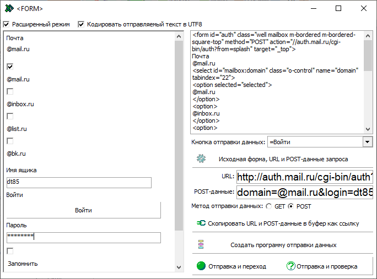
Task: Click the Имя ящика label
Action: (x=21, y=170)
